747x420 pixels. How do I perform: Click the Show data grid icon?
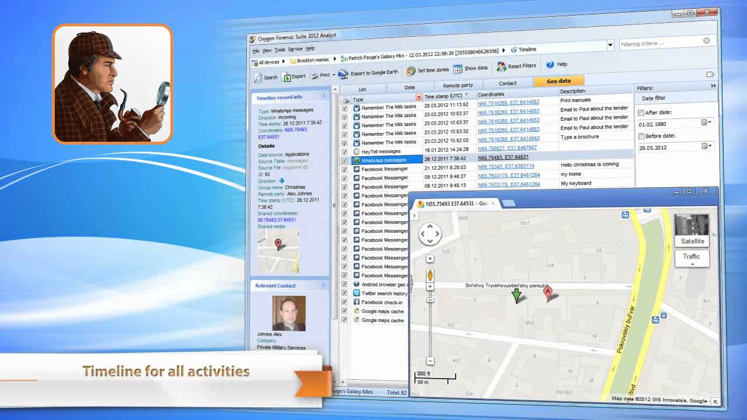tap(458, 68)
